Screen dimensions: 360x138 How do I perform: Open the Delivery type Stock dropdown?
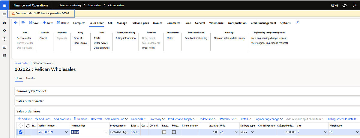pyautogui.click(x=252, y=132)
